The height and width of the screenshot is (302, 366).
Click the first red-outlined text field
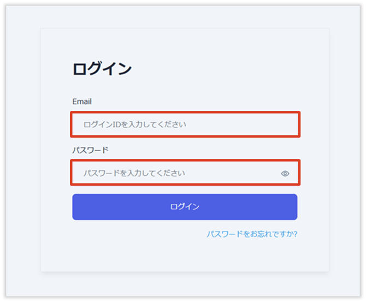pyautogui.click(x=185, y=125)
